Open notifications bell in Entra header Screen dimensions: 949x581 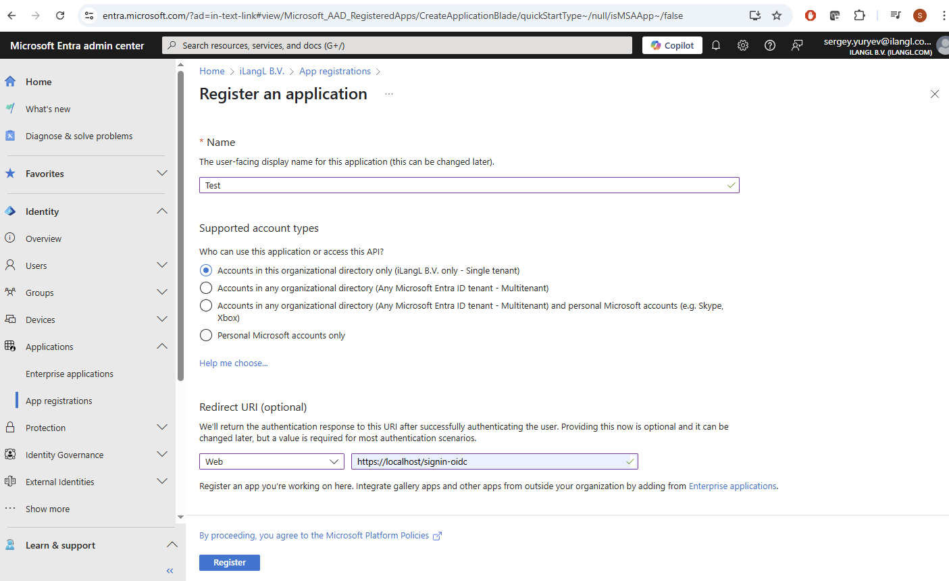(716, 45)
